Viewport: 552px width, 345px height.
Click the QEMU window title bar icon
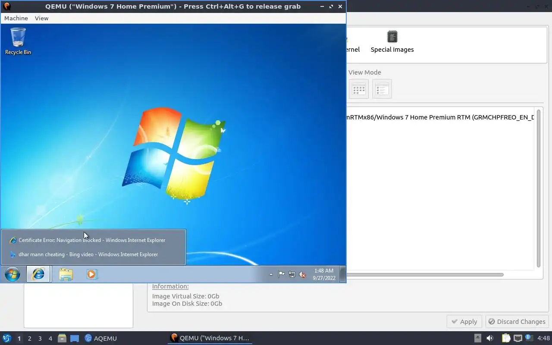pos(7,6)
